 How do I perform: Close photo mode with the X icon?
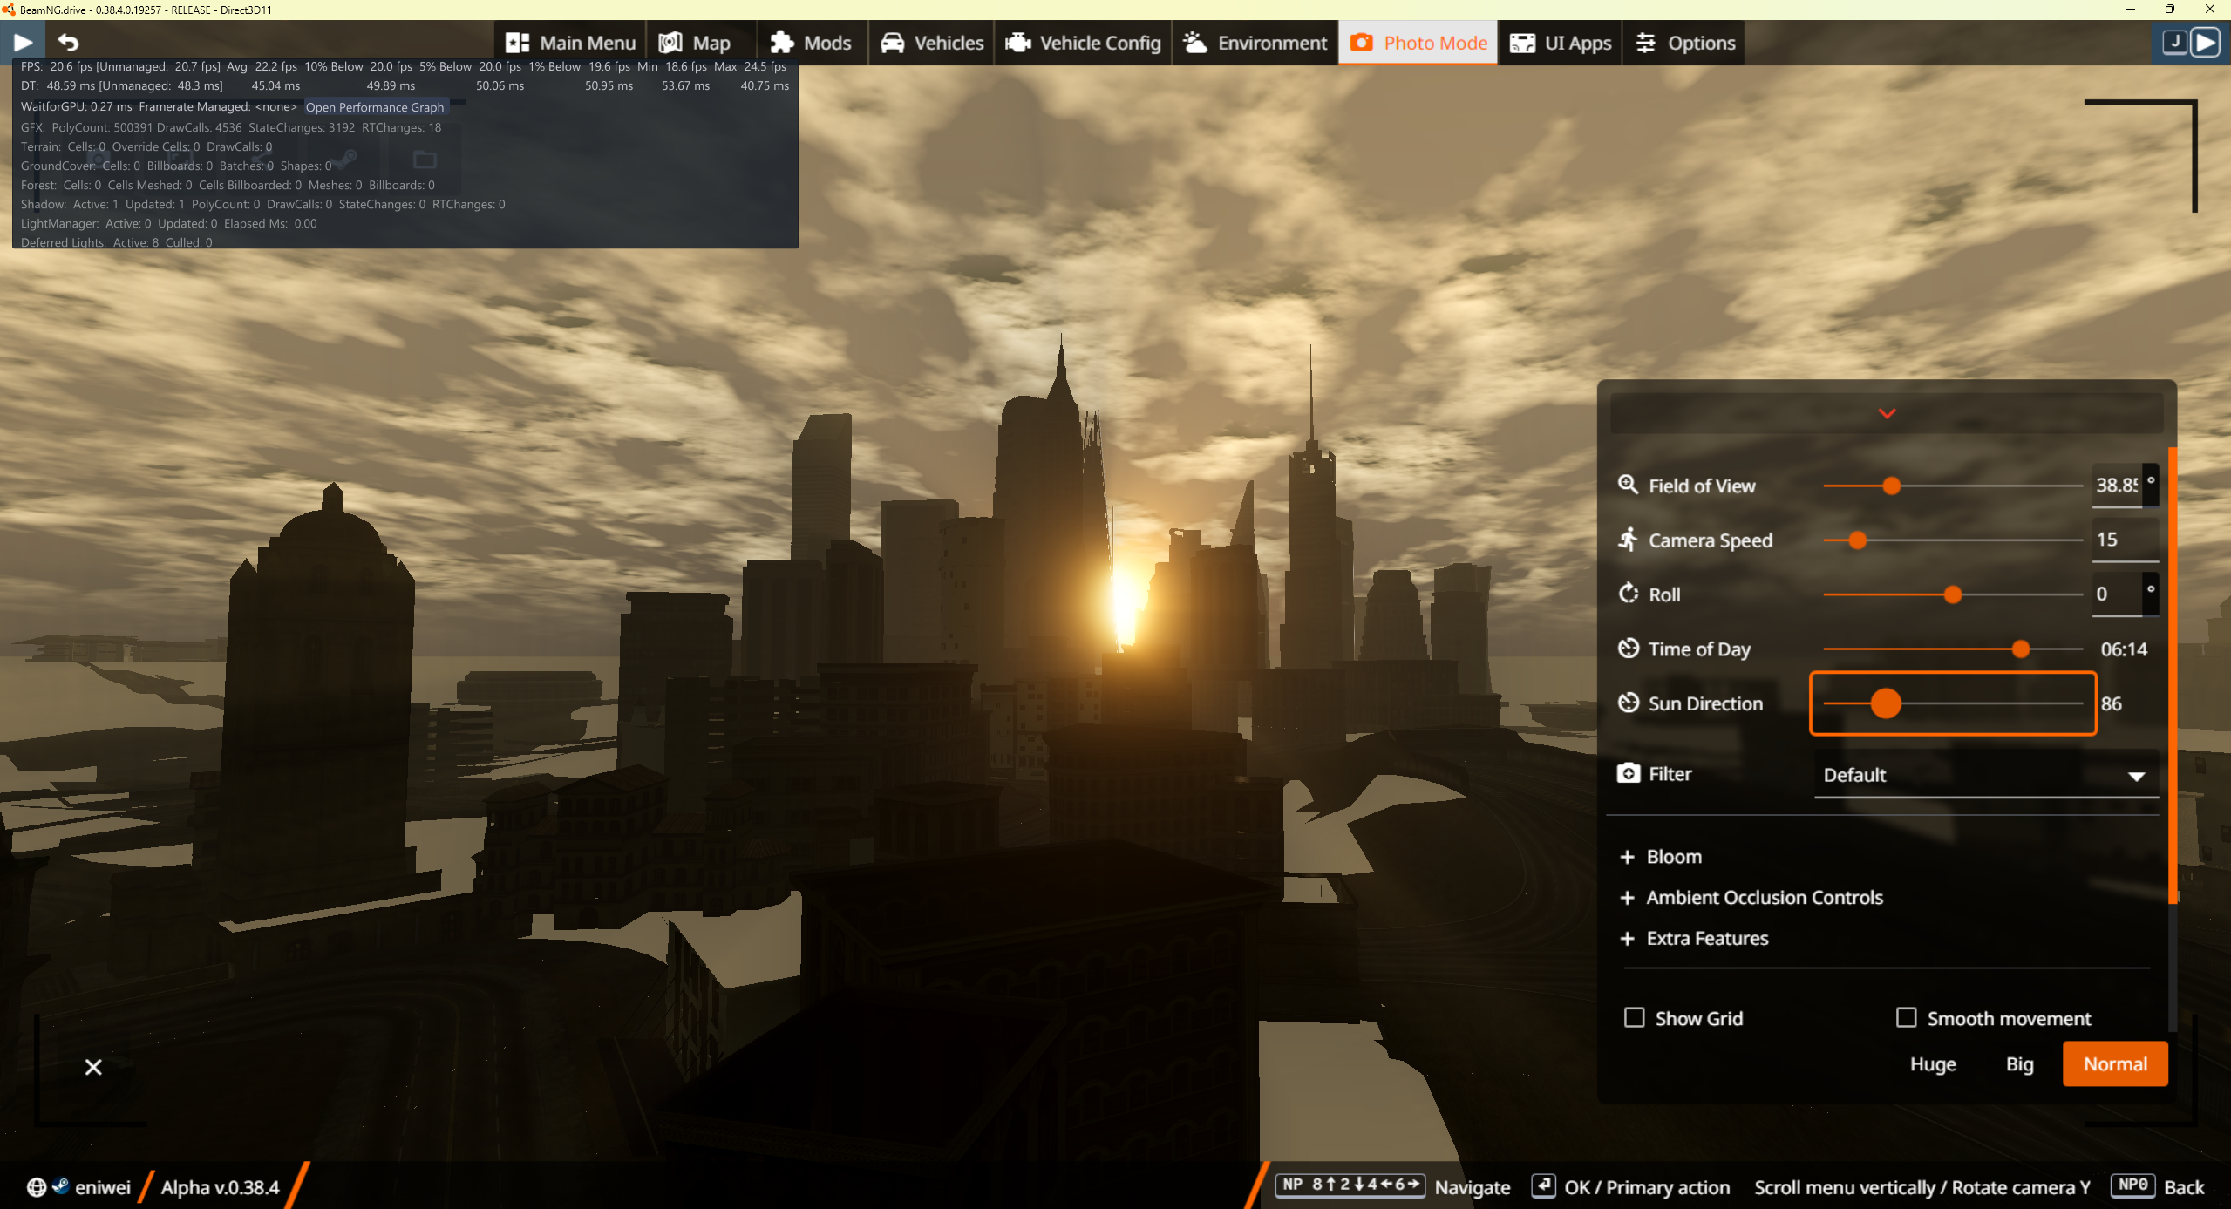click(x=93, y=1067)
